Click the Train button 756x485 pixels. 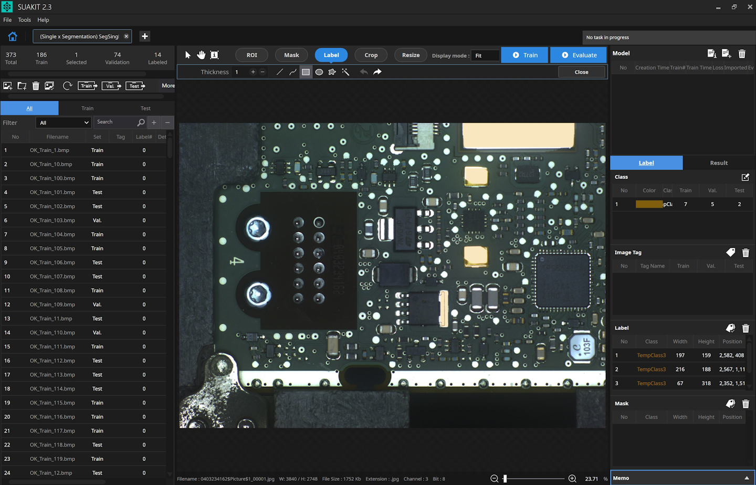click(524, 55)
